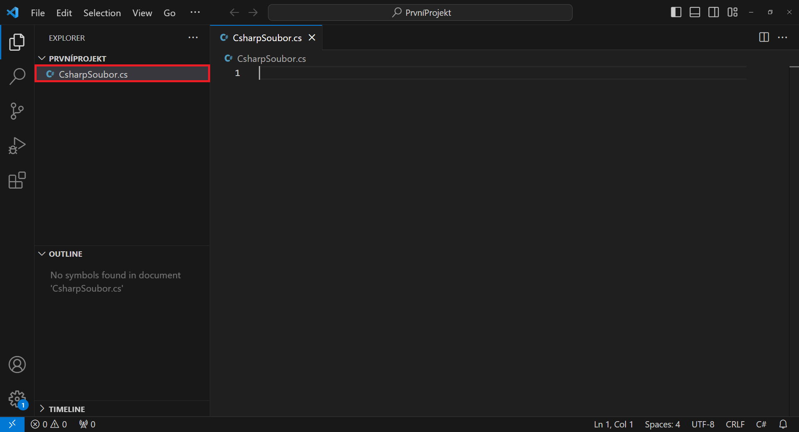Image resolution: width=799 pixels, height=432 pixels.
Task: Open the Run and Debug view
Action: 17,145
